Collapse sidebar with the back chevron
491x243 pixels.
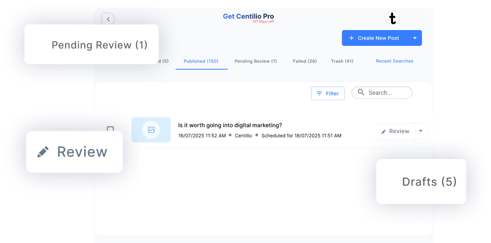(108, 19)
